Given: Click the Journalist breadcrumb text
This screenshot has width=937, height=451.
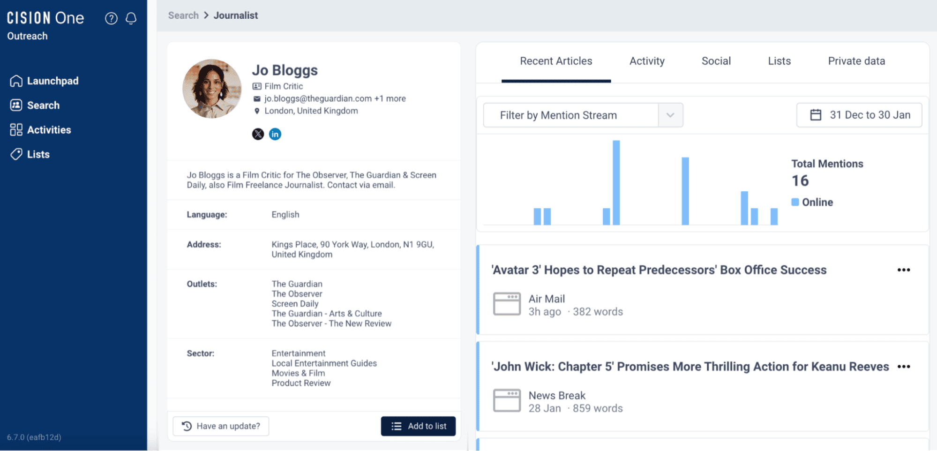Looking at the screenshot, I should pos(236,15).
